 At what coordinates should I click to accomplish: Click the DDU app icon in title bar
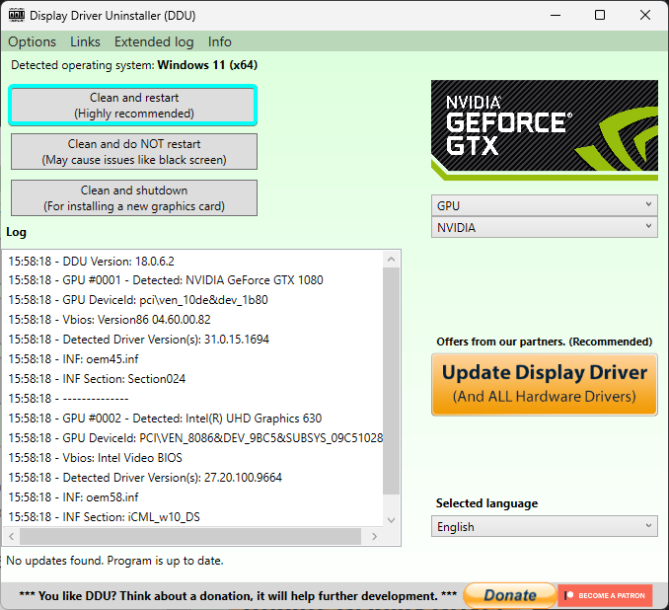click(x=17, y=16)
